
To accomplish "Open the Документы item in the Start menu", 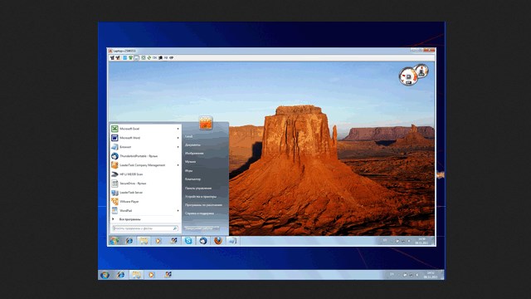I will pos(192,145).
